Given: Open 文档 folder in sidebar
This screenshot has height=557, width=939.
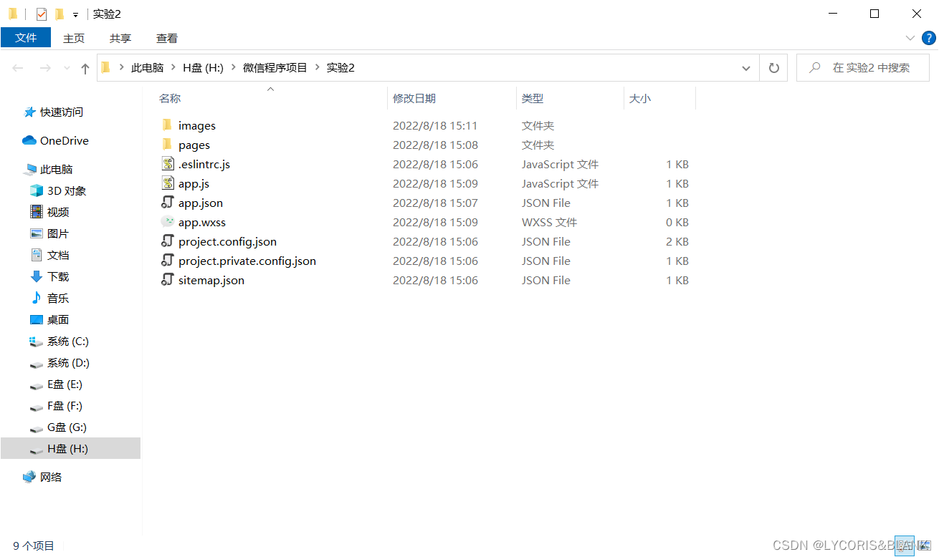Looking at the screenshot, I should 49,255.
